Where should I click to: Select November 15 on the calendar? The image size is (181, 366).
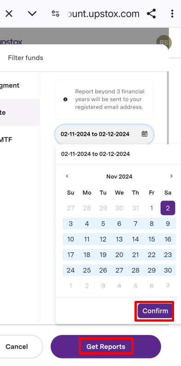coord(152,239)
